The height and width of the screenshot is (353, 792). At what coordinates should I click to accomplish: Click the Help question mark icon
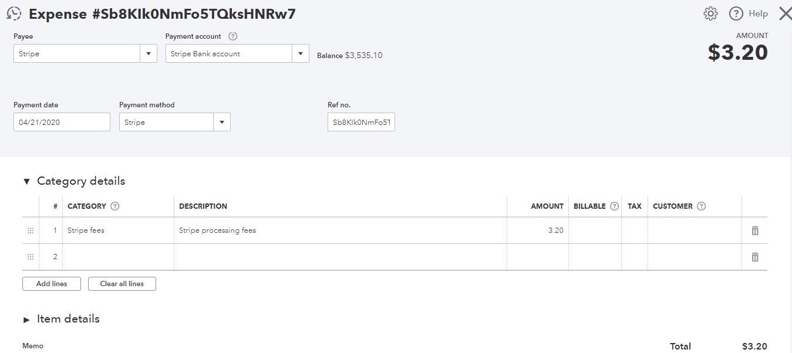[x=736, y=13]
